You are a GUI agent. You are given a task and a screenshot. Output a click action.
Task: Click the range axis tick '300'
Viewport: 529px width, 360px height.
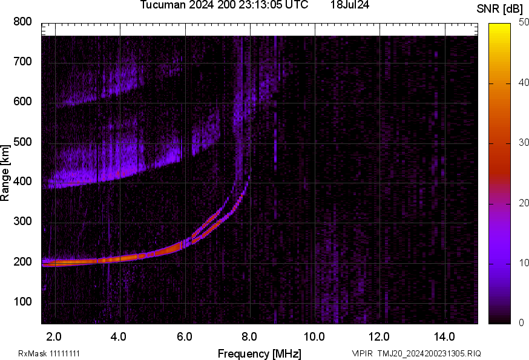22,221
